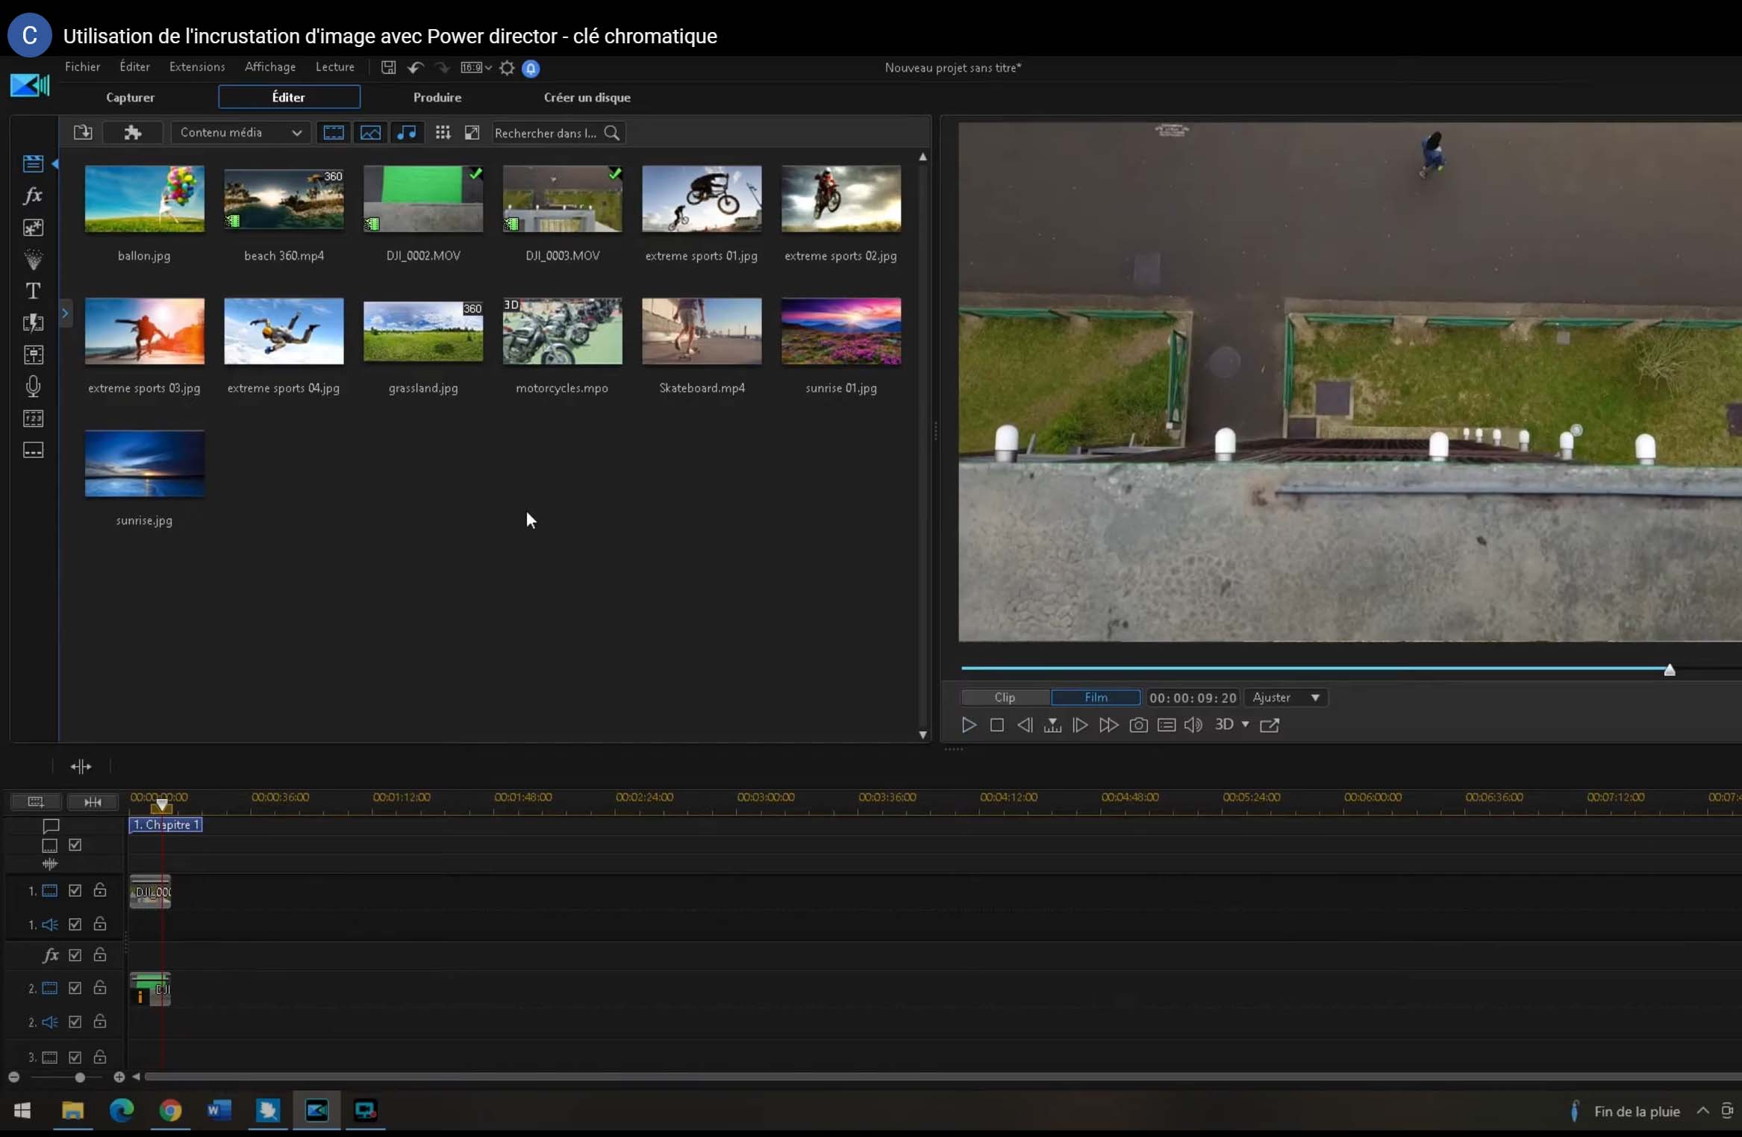
Task: Open the Ajuster zoom dropdown
Action: point(1285,698)
